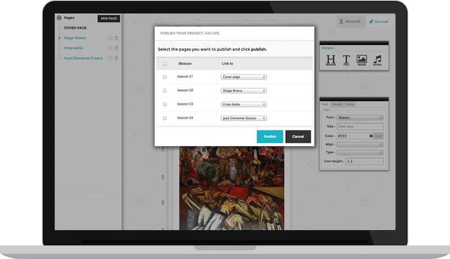Click the help button next to Color
Viewport: 450px width, 259px height.
[x=378, y=136]
